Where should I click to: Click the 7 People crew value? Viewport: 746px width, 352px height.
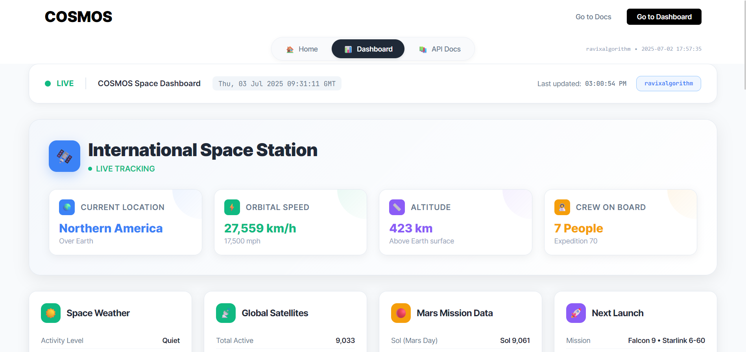click(x=578, y=228)
